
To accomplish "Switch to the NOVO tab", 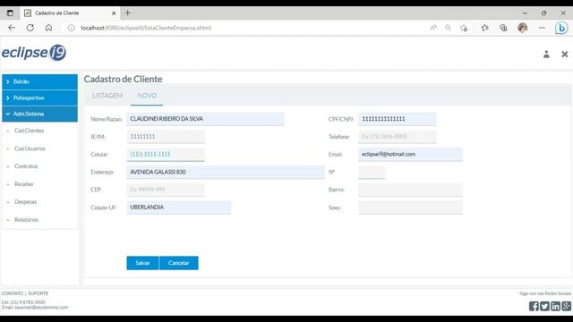I will (147, 96).
